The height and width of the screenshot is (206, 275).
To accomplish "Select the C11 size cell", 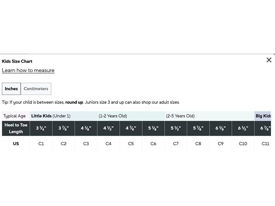I will [263, 144].
